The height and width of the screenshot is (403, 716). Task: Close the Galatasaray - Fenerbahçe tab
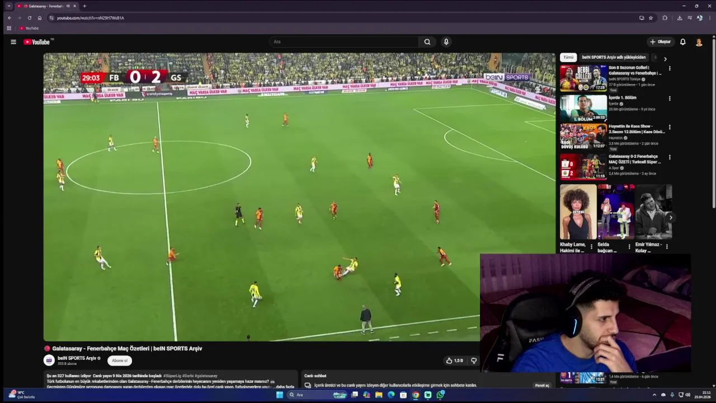(74, 6)
